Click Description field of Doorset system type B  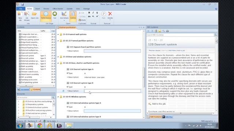(x=112, y=91)
